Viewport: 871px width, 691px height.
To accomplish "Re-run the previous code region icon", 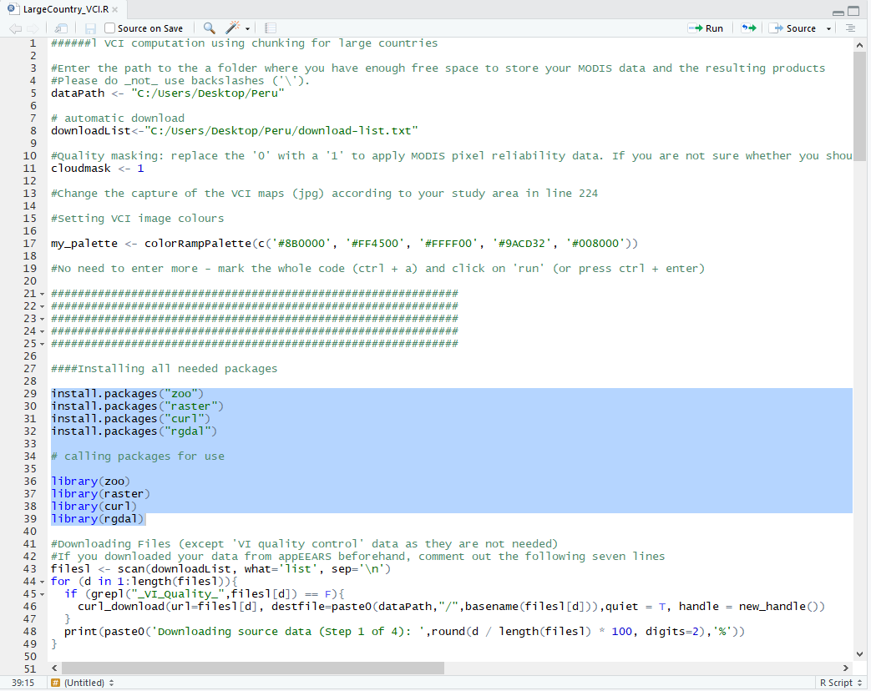I will pyautogui.click(x=749, y=28).
